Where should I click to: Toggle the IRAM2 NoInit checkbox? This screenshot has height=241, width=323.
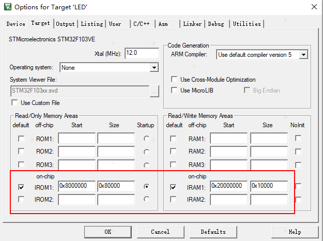point(298,200)
